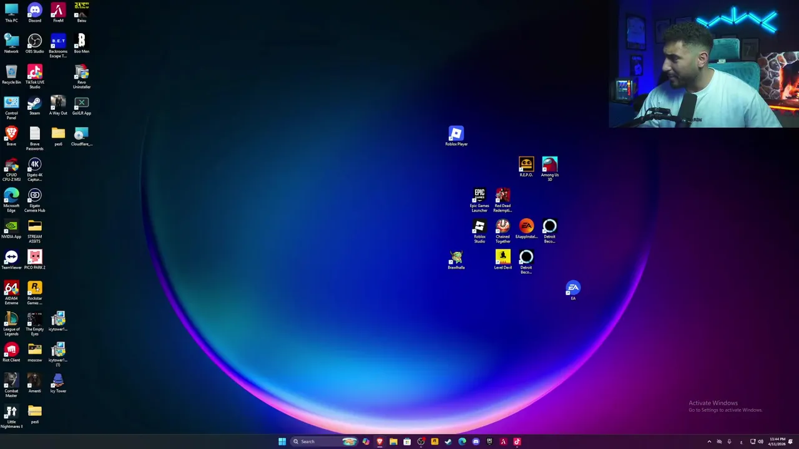This screenshot has width=799, height=449.
Task: Open Copilot from the taskbar
Action: pyautogui.click(x=366, y=442)
